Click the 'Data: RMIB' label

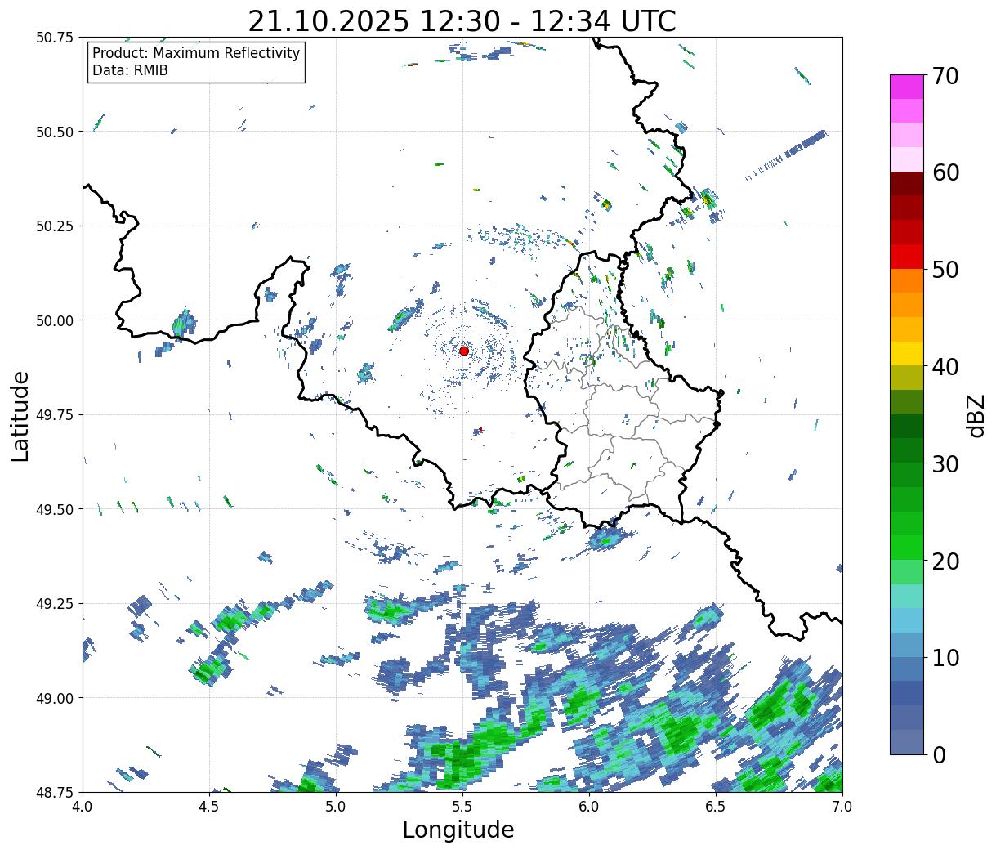pyautogui.click(x=130, y=70)
